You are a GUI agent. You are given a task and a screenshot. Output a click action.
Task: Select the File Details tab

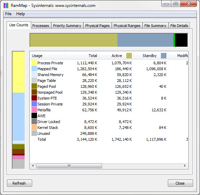[x=179, y=26]
